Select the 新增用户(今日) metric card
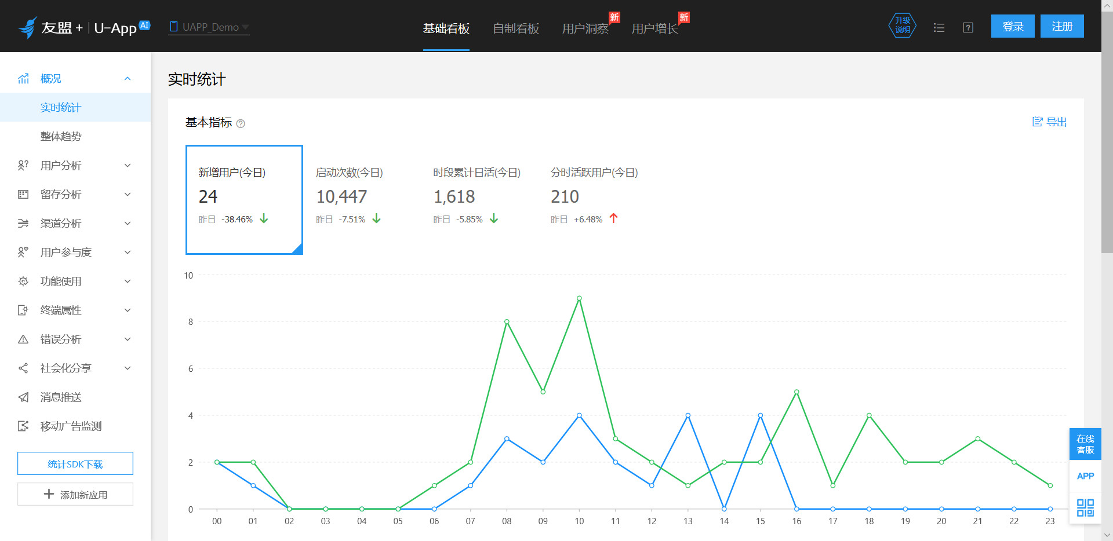This screenshot has width=1113, height=541. tap(244, 200)
